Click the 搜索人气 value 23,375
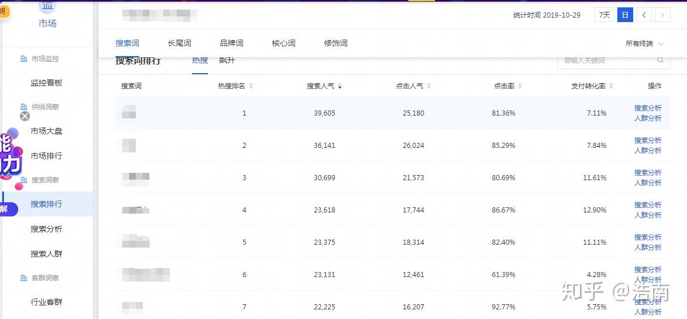Viewport: 687px width, 319px height. click(x=325, y=243)
